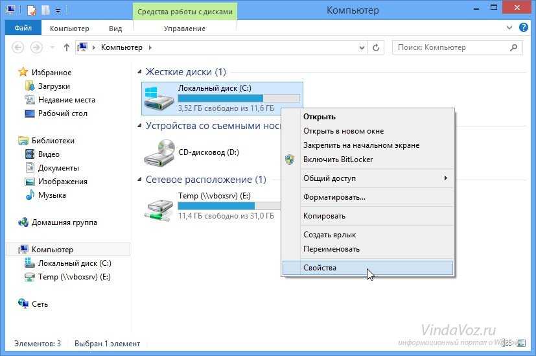Go up one folder level arrow
The height and width of the screenshot is (356, 536).
[67, 47]
